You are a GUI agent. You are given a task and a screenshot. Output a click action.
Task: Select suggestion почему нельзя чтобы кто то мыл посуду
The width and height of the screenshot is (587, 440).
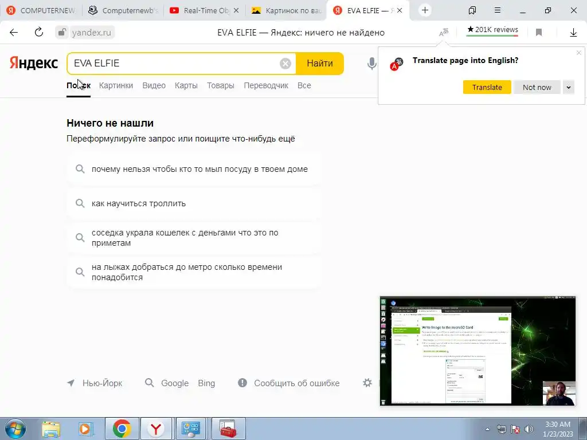[x=194, y=169]
